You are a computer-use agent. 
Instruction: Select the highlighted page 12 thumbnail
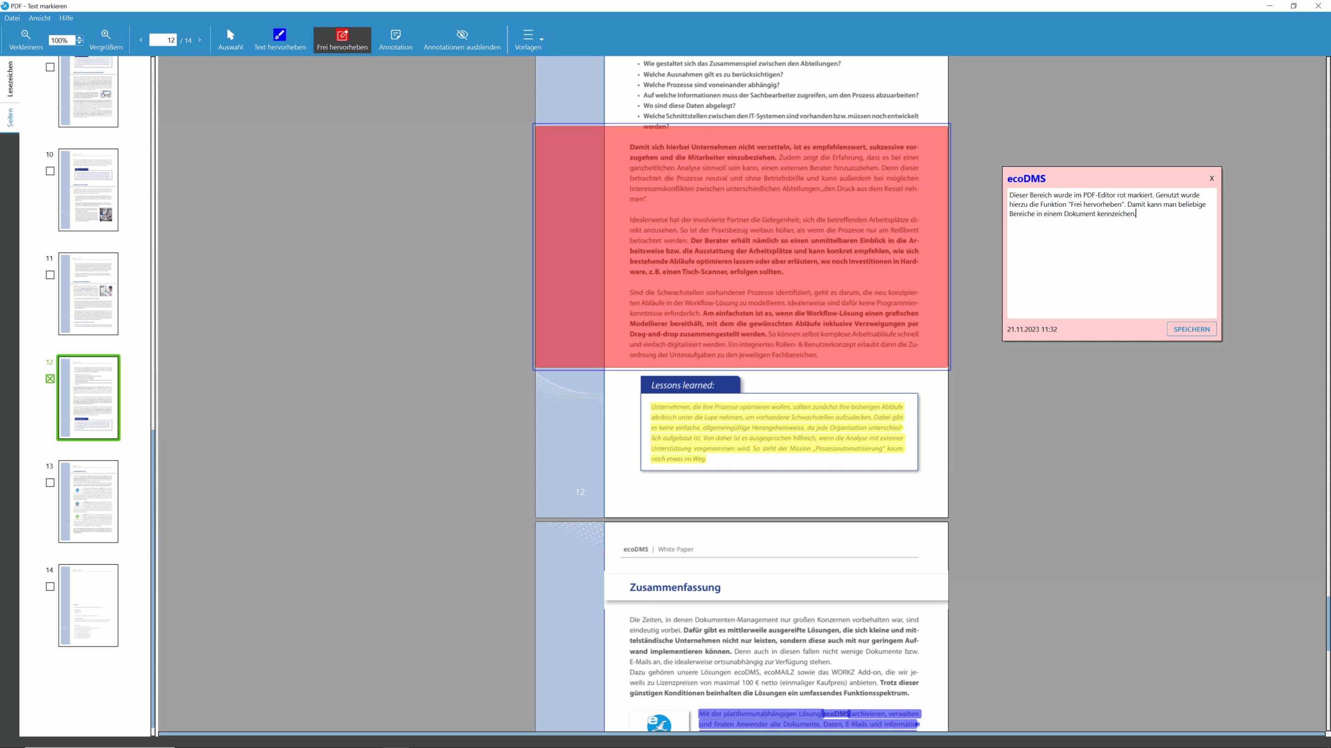(x=88, y=398)
